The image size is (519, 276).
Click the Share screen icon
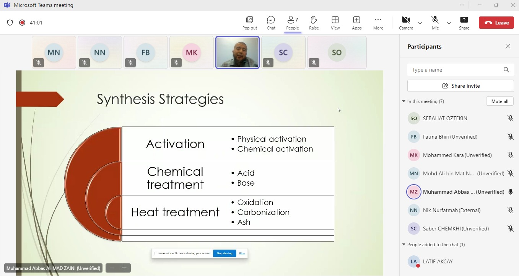click(464, 23)
